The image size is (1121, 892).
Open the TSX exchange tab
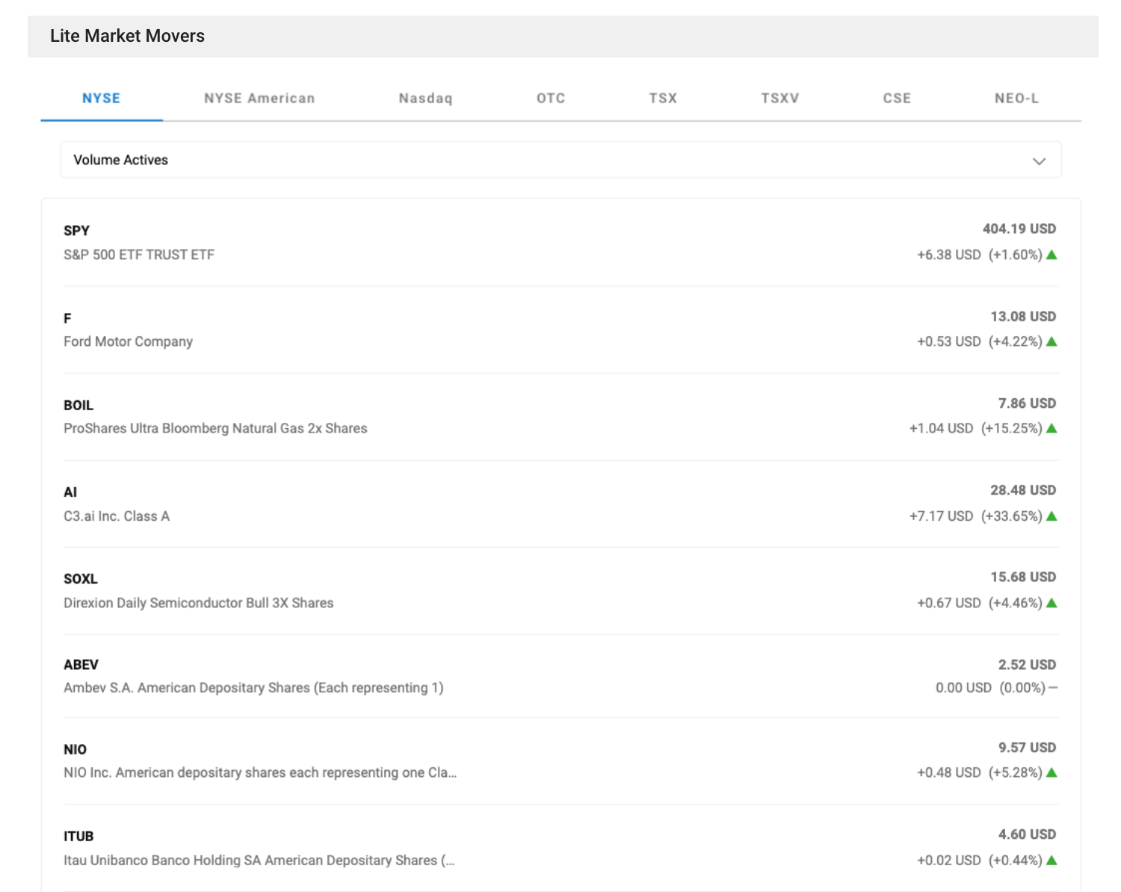tap(662, 98)
